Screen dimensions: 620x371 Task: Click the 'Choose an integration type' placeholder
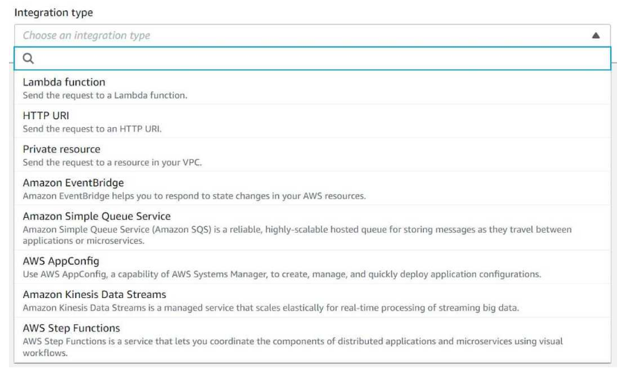[86, 36]
